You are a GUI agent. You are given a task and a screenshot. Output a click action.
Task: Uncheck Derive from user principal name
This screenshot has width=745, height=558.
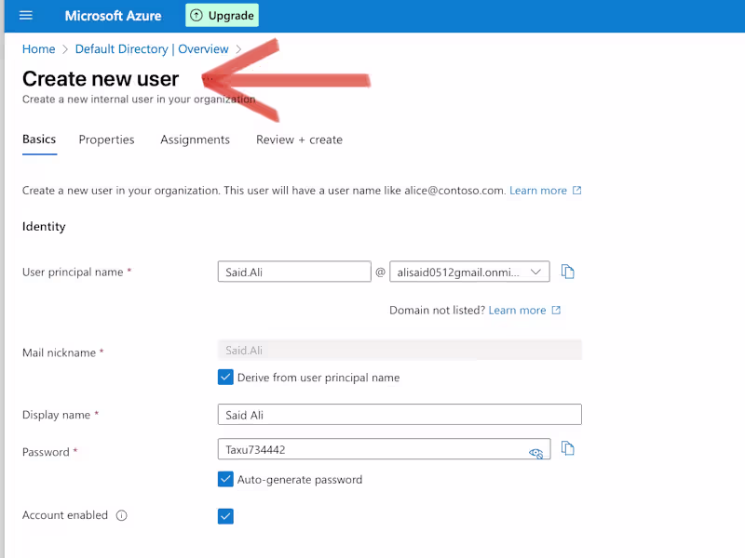coord(224,377)
